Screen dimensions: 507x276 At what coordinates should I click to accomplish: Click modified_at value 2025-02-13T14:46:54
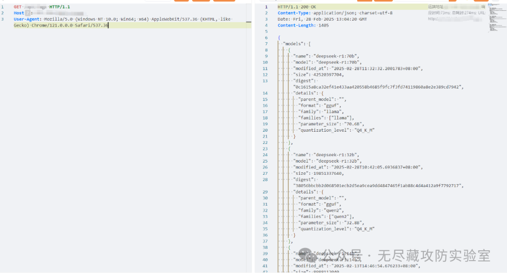376,266
